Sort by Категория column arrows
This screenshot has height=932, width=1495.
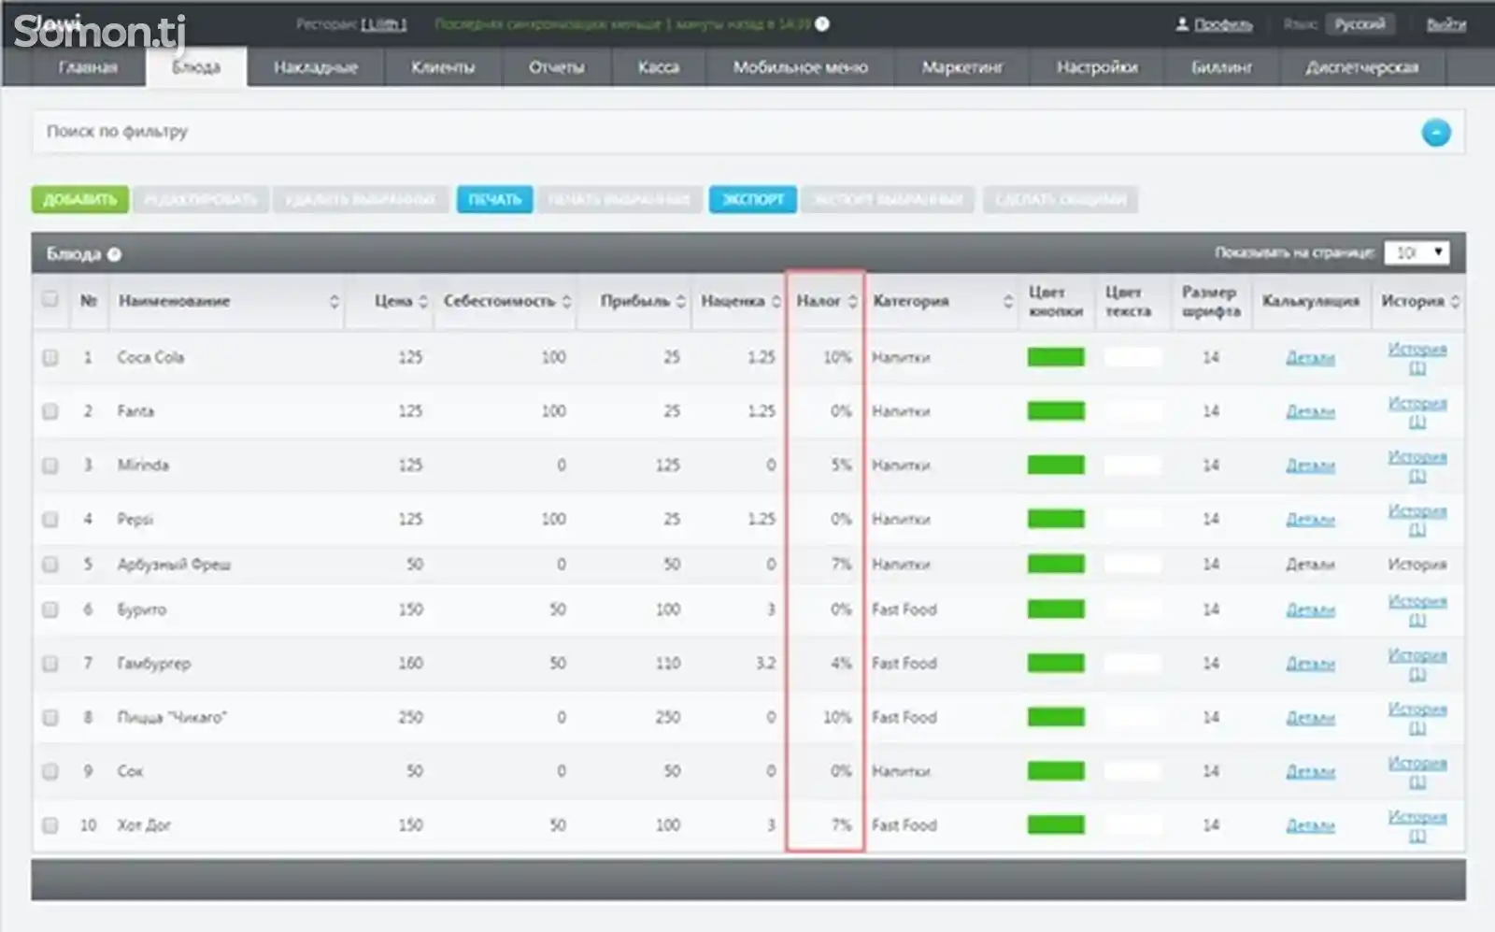[1007, 301]
